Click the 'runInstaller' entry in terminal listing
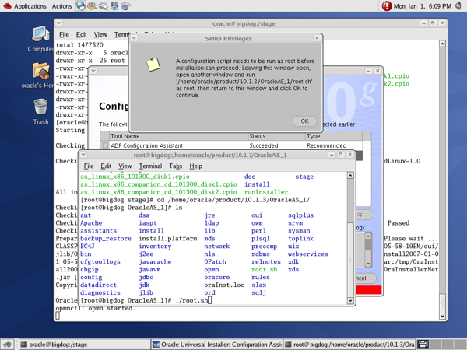Viewport: 467px width, 350px height. point(266,192)
